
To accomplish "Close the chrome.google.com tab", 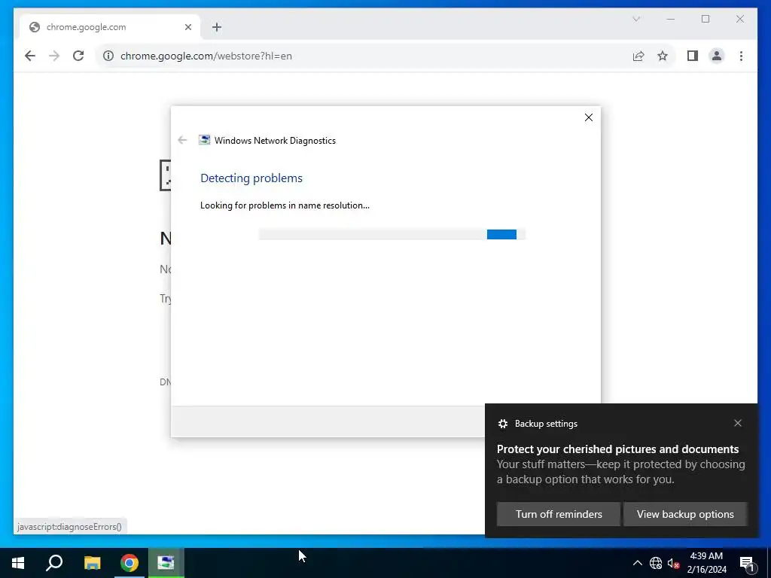I will click(187, 28).
